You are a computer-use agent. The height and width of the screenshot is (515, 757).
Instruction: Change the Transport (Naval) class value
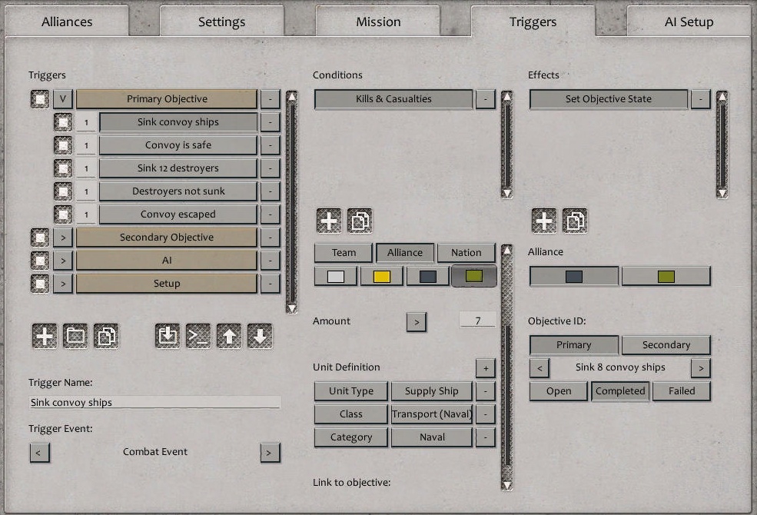(432, 414)
